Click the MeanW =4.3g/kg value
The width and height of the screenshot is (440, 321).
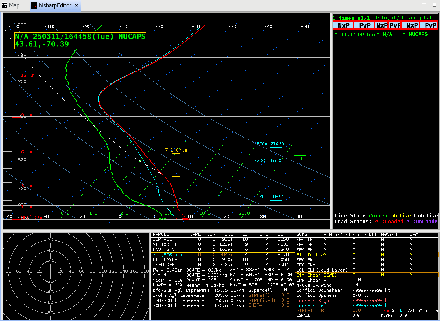(206, 285)
